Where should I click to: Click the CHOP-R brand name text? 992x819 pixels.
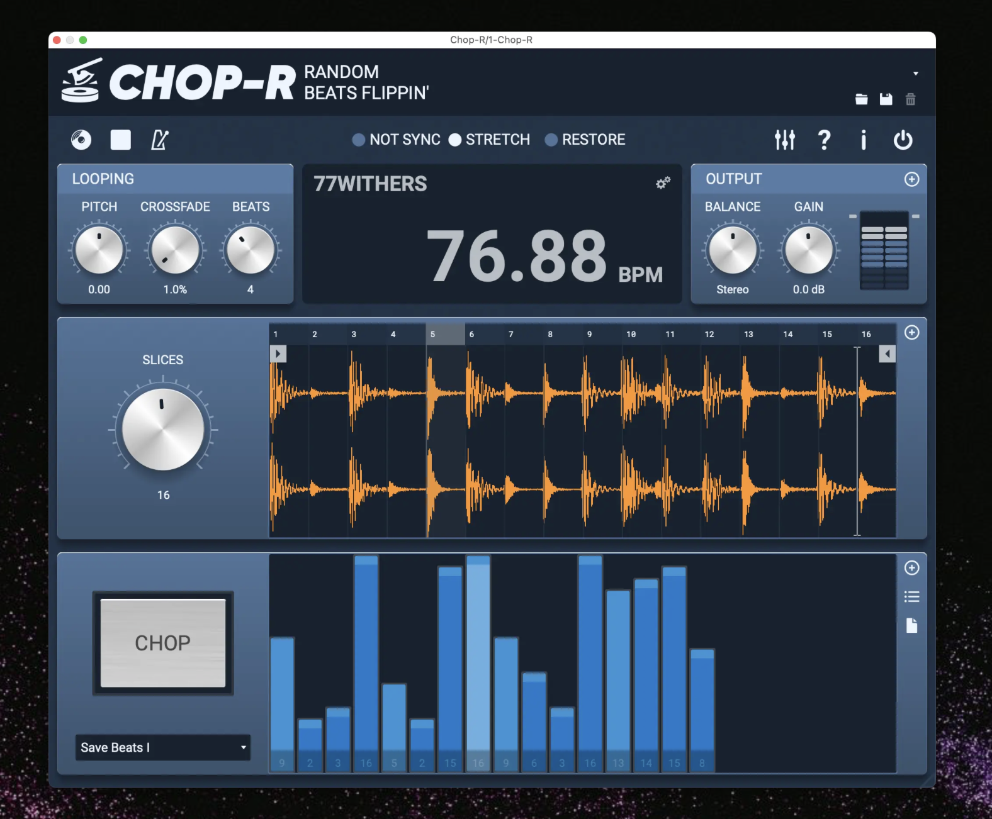[202, 82]
